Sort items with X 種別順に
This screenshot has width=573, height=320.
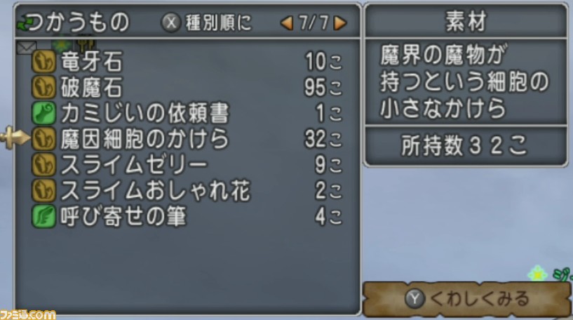pyautogui.click(x=206, y=23)
